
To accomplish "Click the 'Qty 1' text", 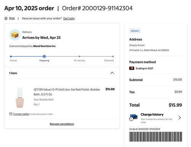I will click(x=36, y=104).
